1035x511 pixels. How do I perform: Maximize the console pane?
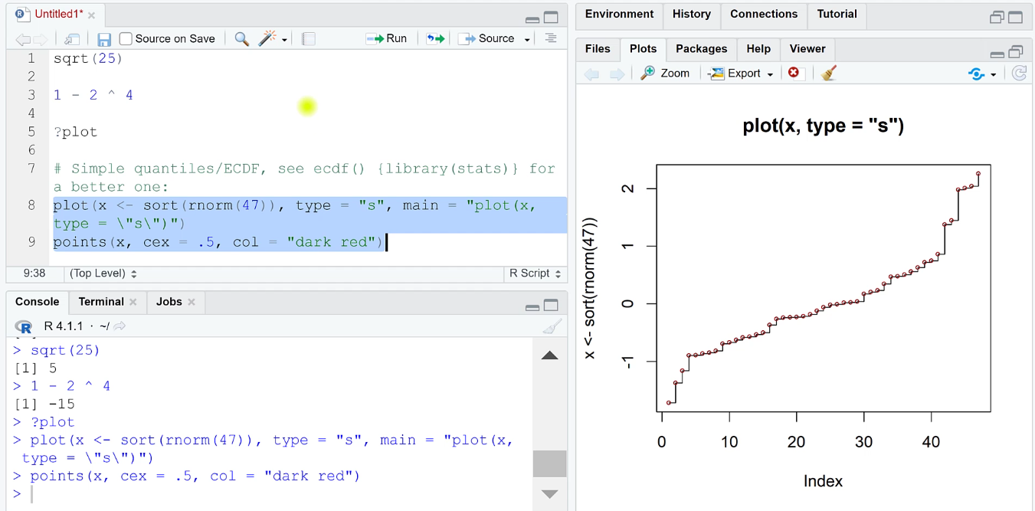pos(551,305)
